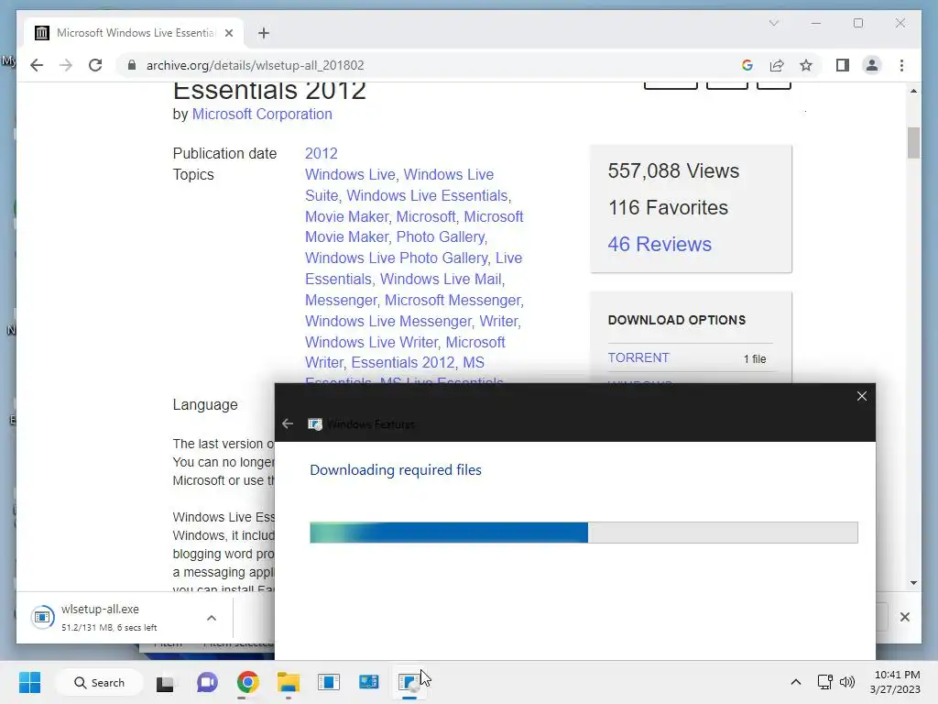938x704 pixels.
Task: Open wlsetup-all.exe download item
Action: click(111, 617)
